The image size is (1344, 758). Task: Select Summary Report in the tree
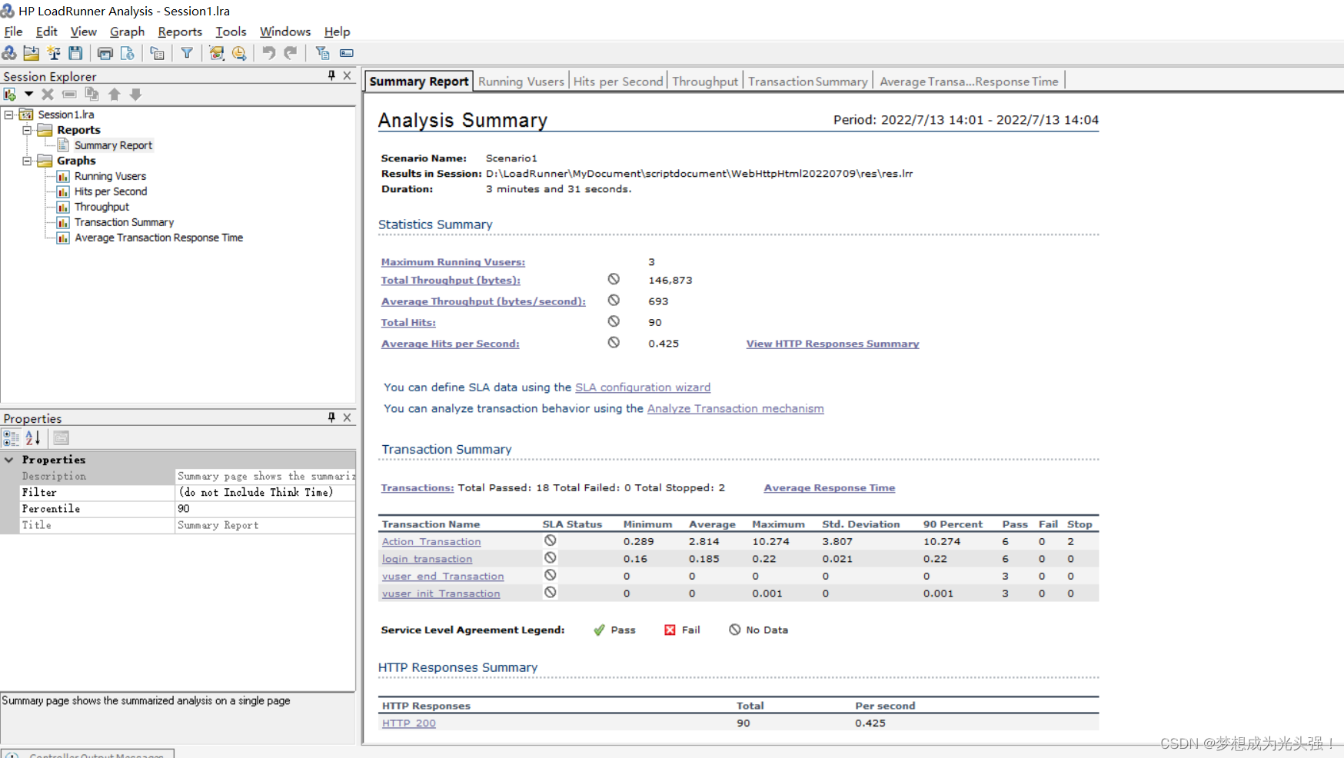(x=113, y=145)
